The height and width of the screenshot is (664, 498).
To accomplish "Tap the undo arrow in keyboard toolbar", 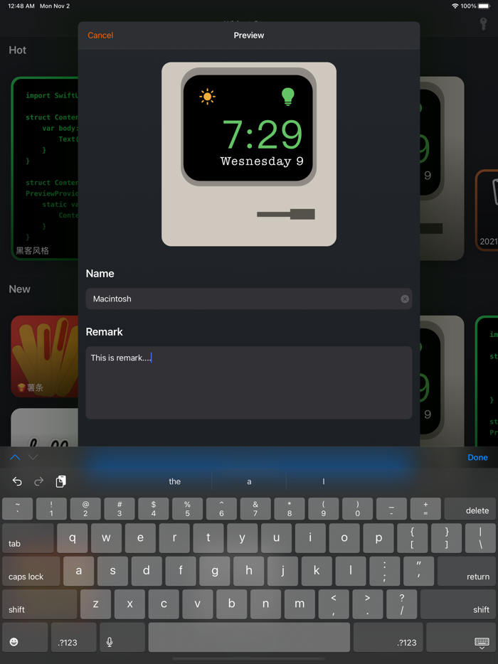I will [x=17, y=481].
